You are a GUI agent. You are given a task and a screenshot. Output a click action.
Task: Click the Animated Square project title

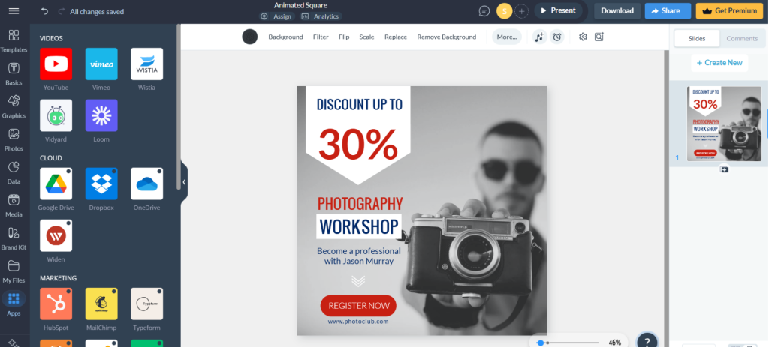300,5
